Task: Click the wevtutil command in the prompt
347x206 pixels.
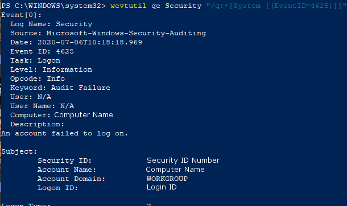Action: tap(129, 6)
